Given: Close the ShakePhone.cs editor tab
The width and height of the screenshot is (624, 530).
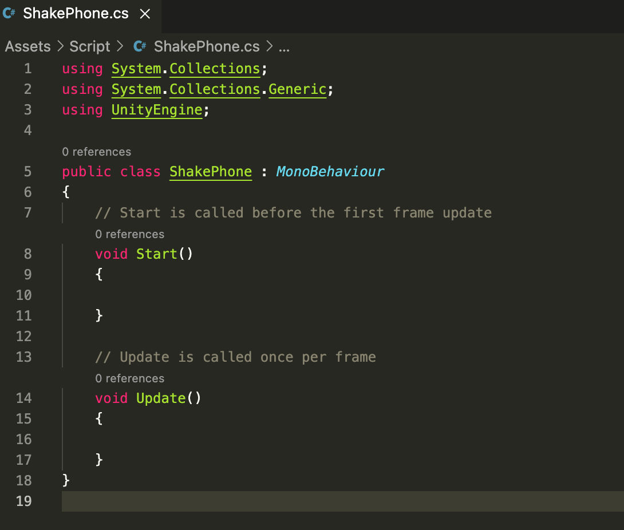Looking at the screenshot, I should coord(145,14).
